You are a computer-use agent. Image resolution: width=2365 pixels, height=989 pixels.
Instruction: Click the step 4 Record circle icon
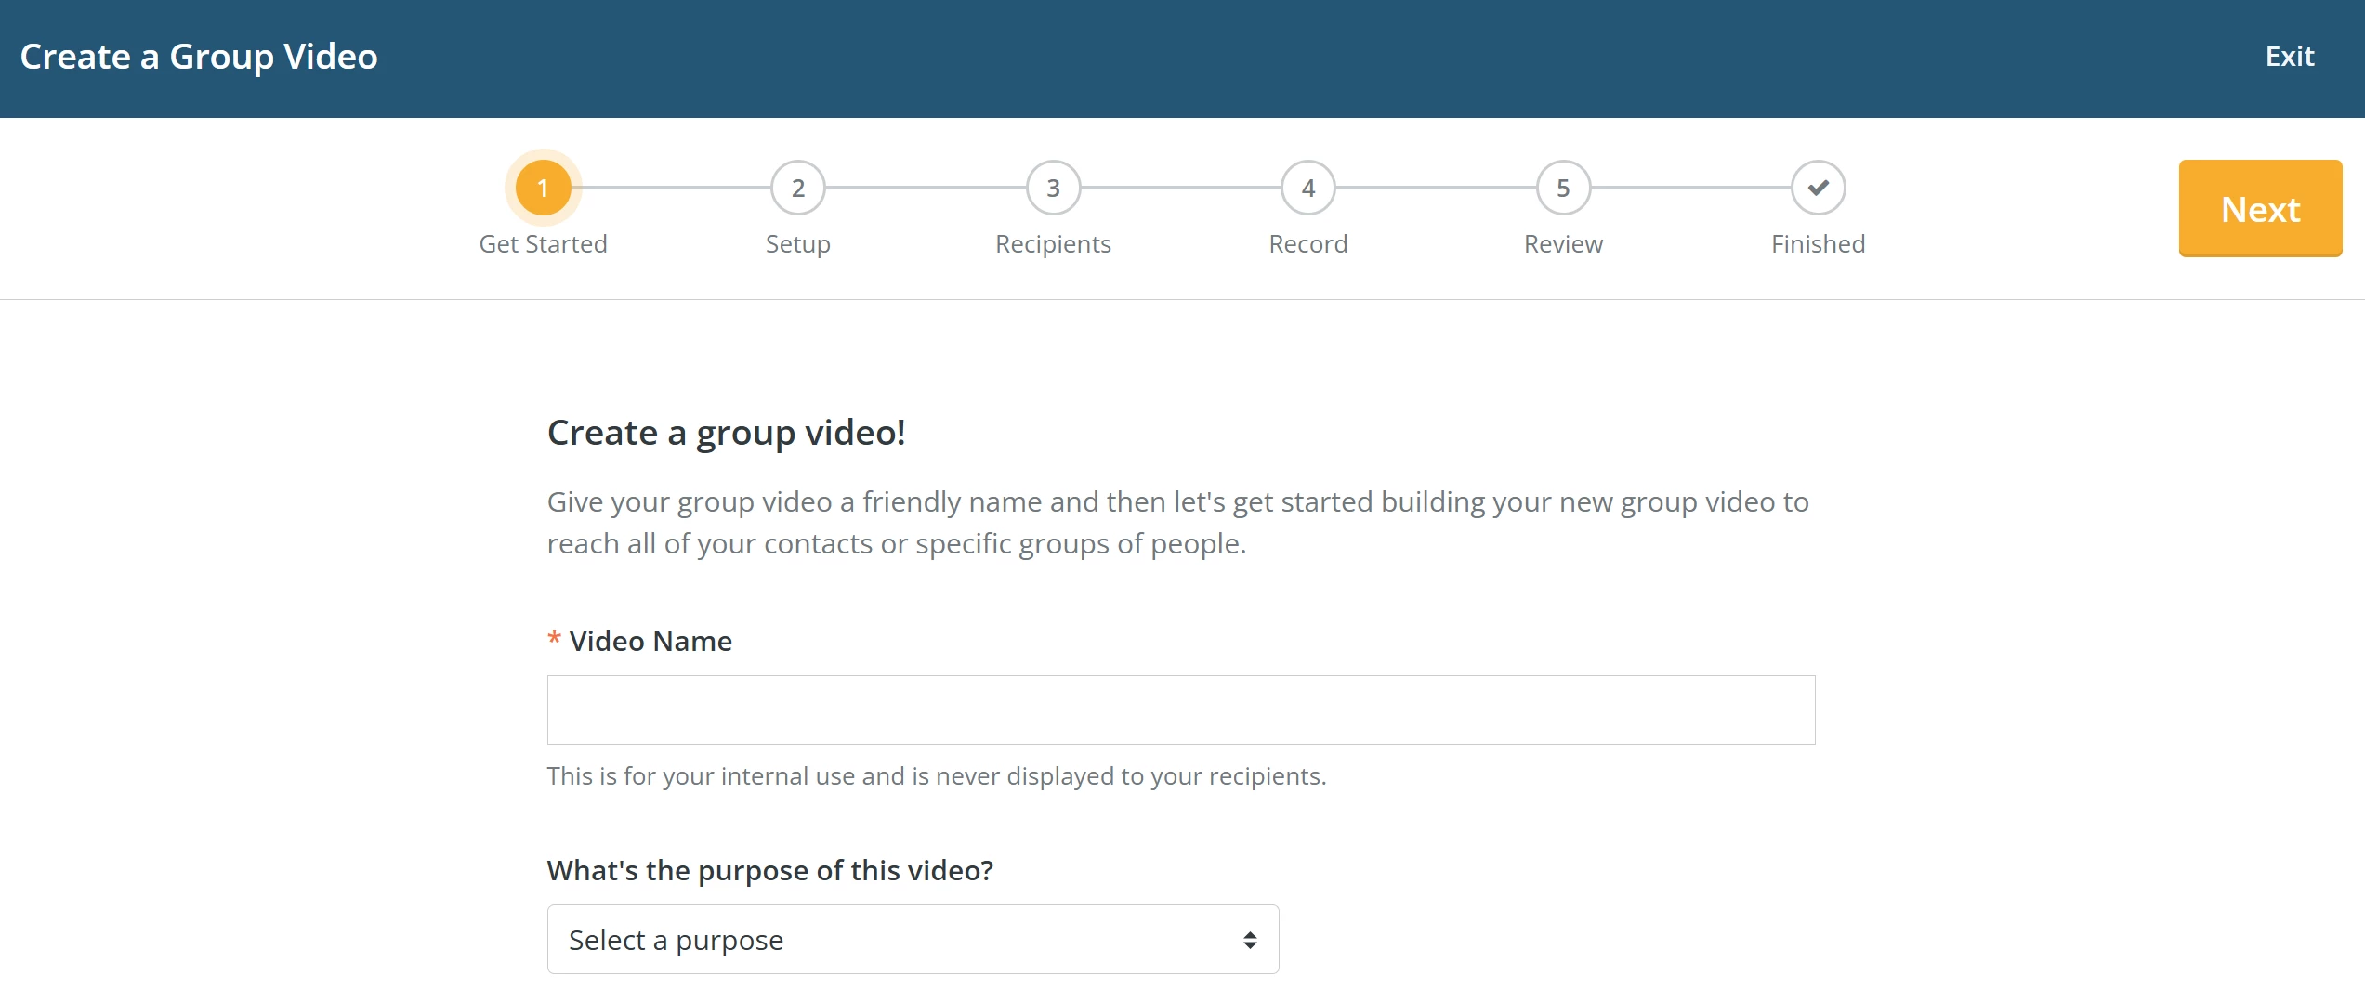point(1307,187)
